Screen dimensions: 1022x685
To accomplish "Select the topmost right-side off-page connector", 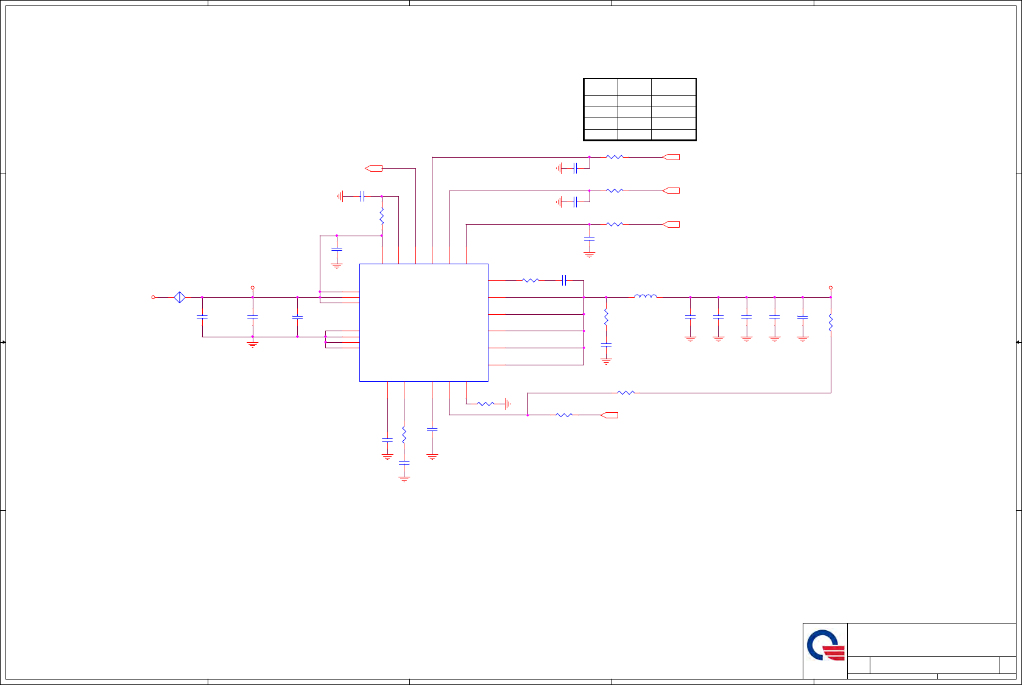I will click(671, 157).
